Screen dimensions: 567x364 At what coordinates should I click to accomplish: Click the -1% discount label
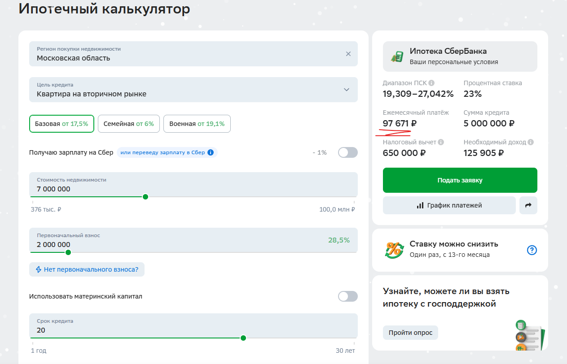click(320, 152)
